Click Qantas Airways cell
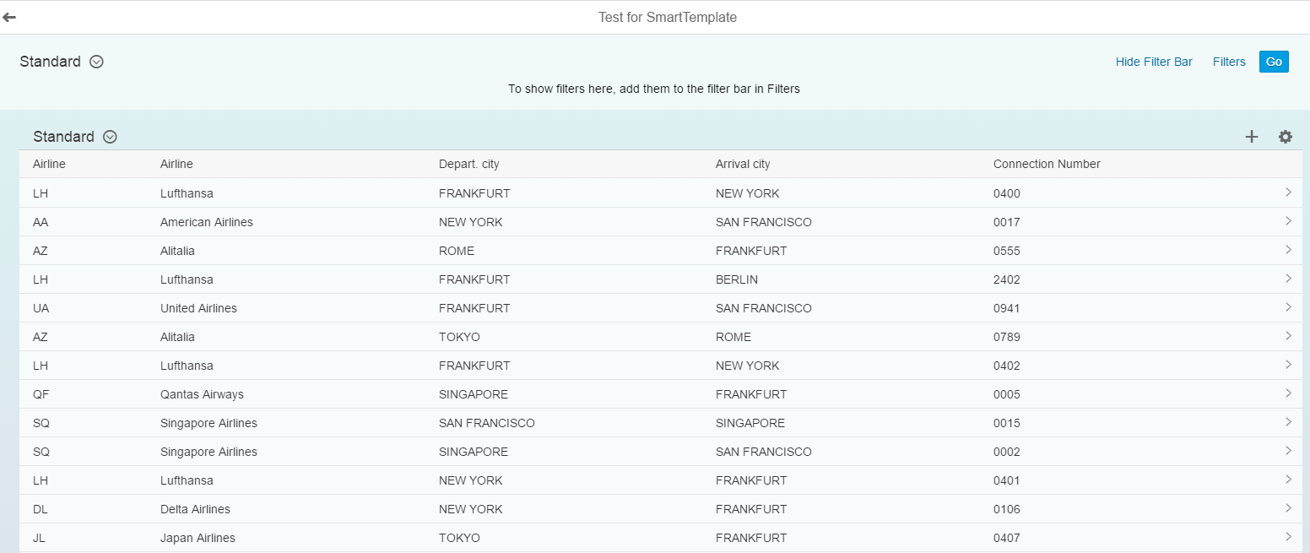The height and width of the screenshot is (553, 1310). pos(202,394)
